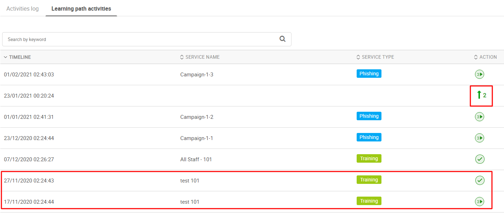Click the Training badge in the 27/11/2020 row
504x215 pixels.
coord(369,180)
